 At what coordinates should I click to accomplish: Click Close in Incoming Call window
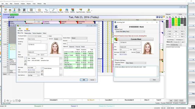click(x=154, y=80)
